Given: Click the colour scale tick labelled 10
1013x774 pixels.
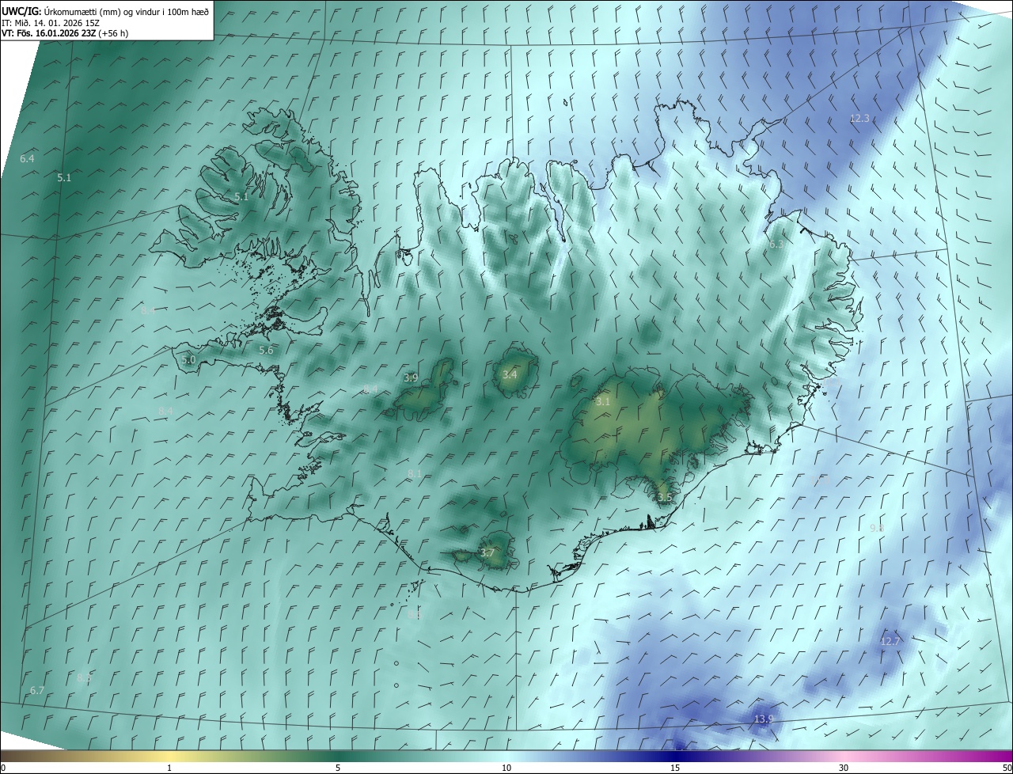Looking at the screenshot, I should coord(506,768).
